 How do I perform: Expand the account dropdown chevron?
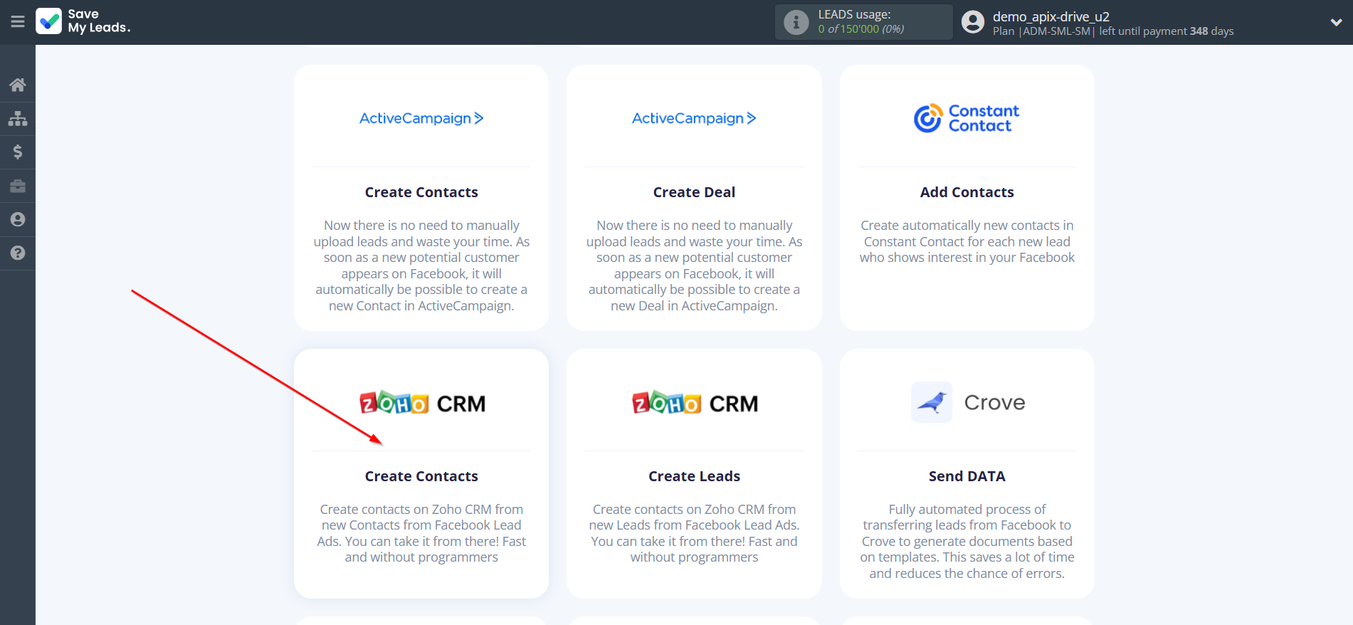[x=1336, y=22]
